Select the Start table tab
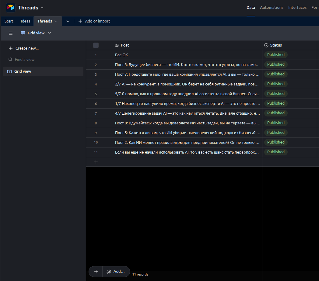Viewport: 319px width, 281px height. tap(9, 21)
